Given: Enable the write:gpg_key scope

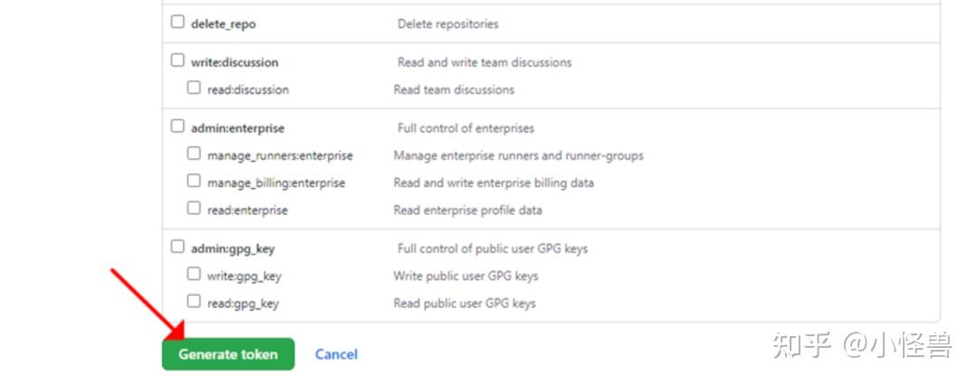Looking at the screenshot, I should point(194,275).
